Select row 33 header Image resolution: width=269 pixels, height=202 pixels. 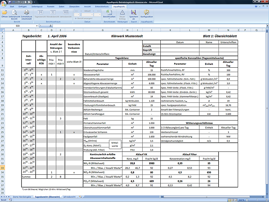[2, 168]
